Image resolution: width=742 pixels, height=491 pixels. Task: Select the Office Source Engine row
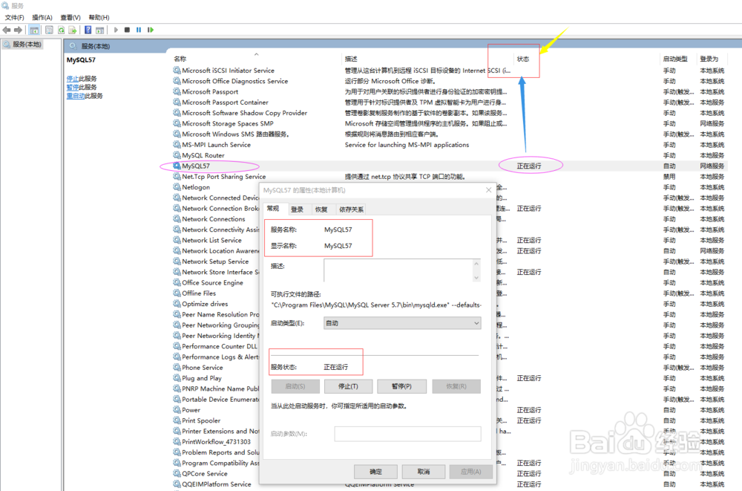(215, 282)
